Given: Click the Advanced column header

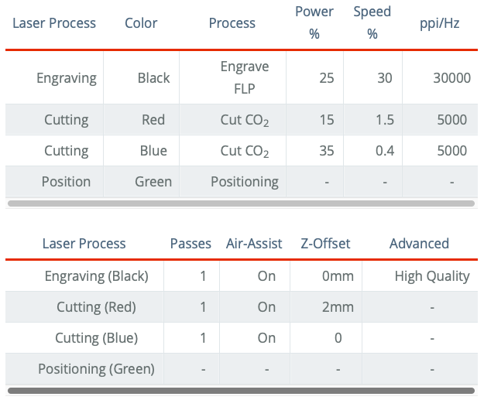Looking at the screenshot, I should (419, 244).
